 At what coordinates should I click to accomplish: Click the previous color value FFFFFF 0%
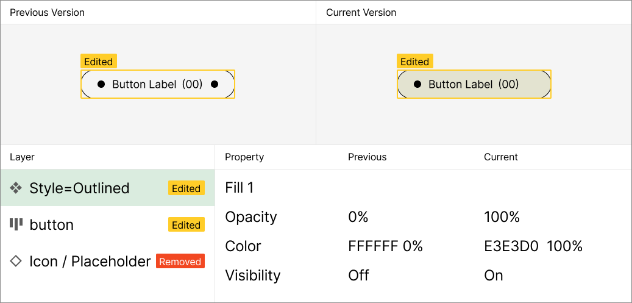point(385,246)
